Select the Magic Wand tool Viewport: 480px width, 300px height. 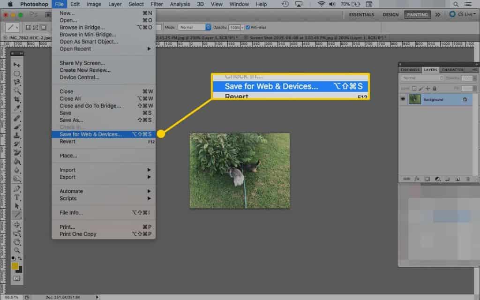pos(17,91)
